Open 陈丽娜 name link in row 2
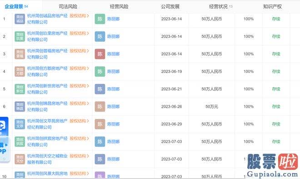Screen dimensions: 300x179 [x=113, y=36]
